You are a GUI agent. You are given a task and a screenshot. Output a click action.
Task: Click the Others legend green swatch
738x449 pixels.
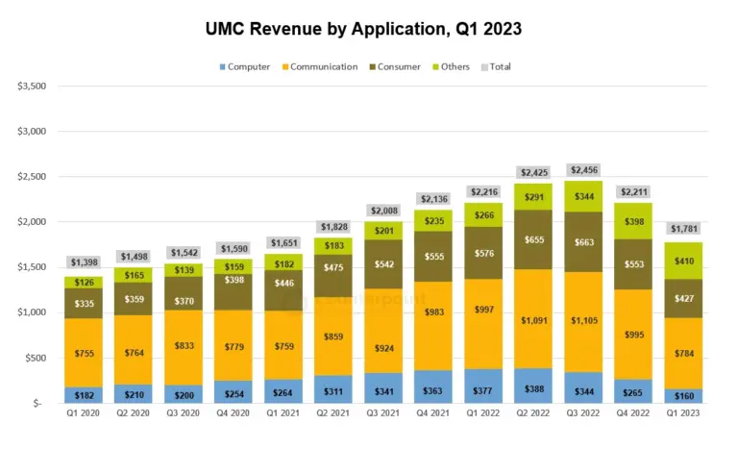[436, 67]
